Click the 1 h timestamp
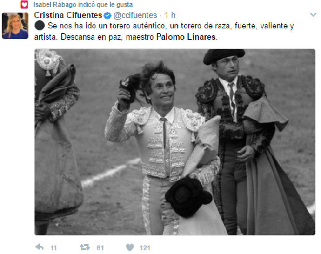This screenshot has width=321, height=254. [170, 15]
